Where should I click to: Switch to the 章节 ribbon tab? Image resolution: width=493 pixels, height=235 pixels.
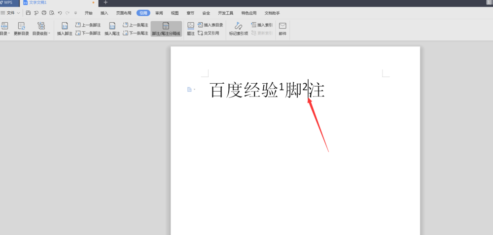[x=190, y=13]
